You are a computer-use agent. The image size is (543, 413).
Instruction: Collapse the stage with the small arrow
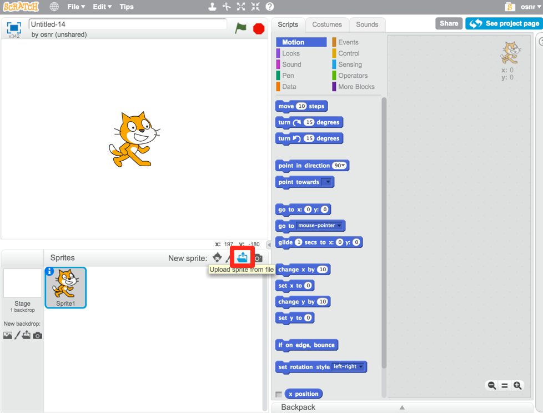pos(269,245)
